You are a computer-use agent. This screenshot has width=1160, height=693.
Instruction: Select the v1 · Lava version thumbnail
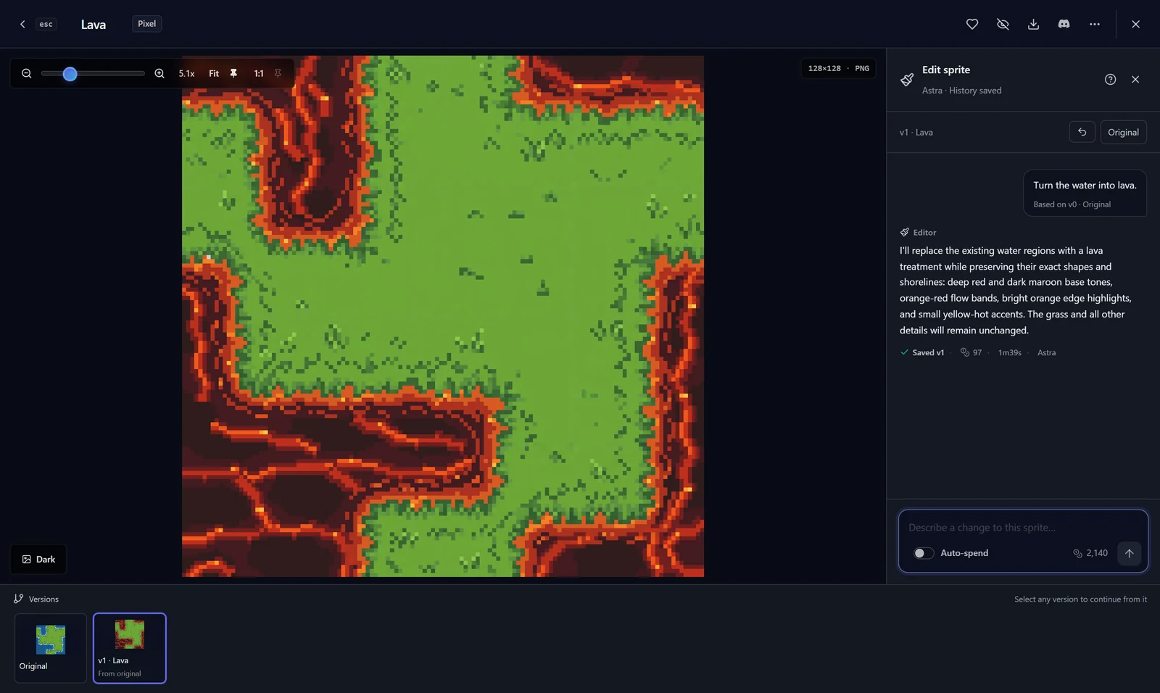pos(130,648)
